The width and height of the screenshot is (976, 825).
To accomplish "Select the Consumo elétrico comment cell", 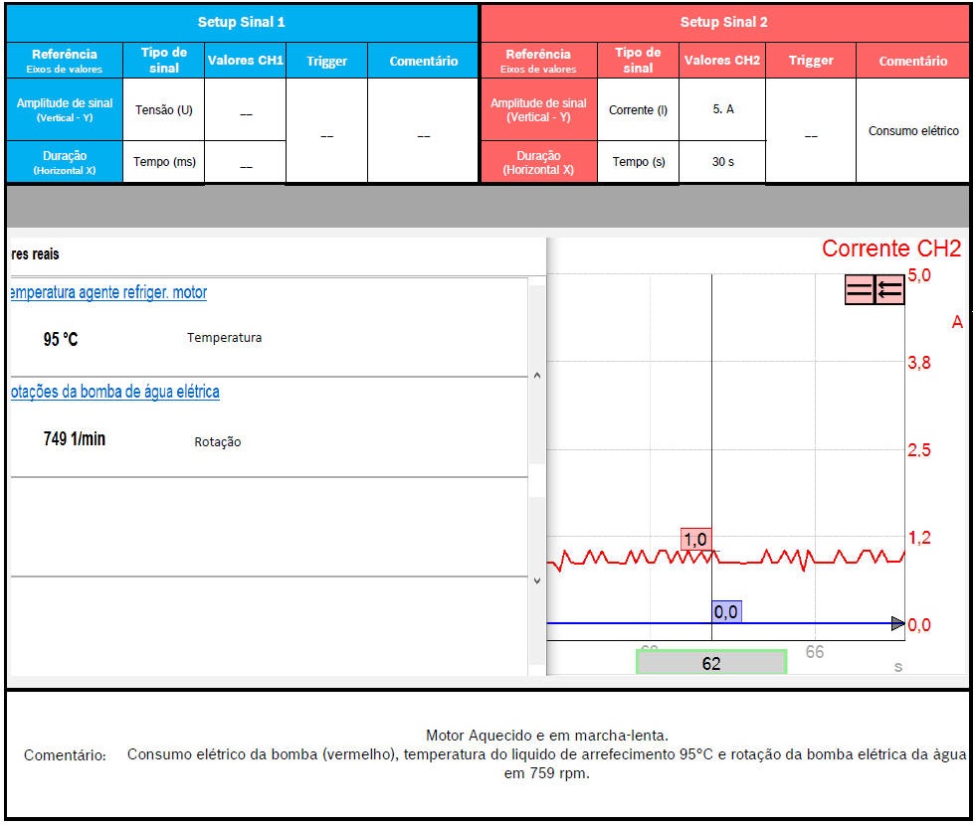I will click(912, 131).
